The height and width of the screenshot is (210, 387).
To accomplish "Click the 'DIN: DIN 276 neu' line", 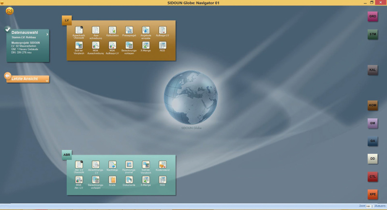I will pos(21,53).
